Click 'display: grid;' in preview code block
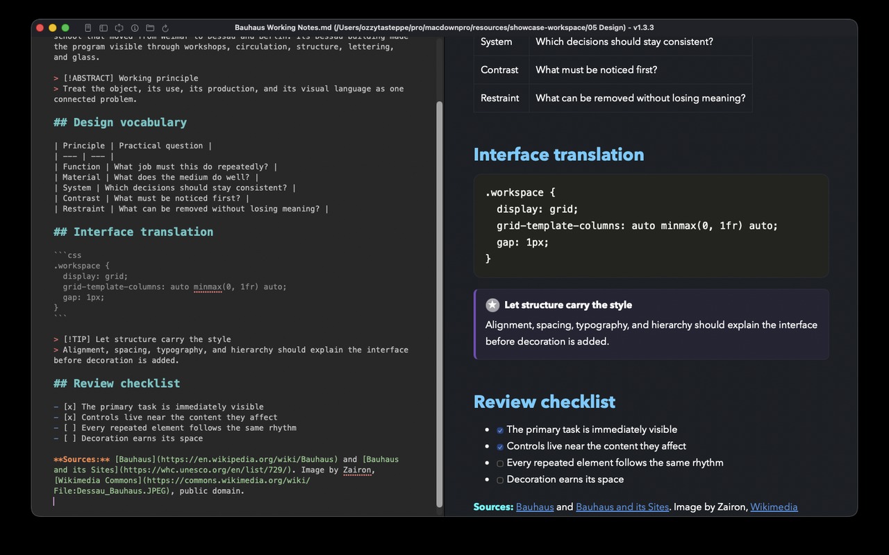Image resolution: width=889 pixels, height=555 pixels. coord(538,209)
